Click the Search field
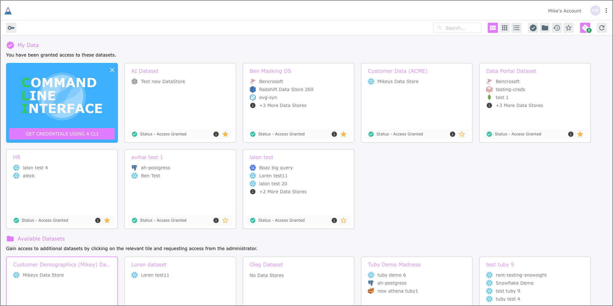The height and width of the screenshot is (306, 613). 457,28
